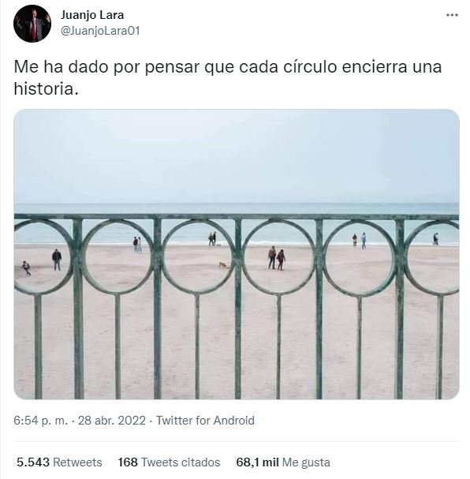This screenshot has width=470, height=479.
Task: Click the 6:54 p. m. timestamp
Action: tap(40, 421)
